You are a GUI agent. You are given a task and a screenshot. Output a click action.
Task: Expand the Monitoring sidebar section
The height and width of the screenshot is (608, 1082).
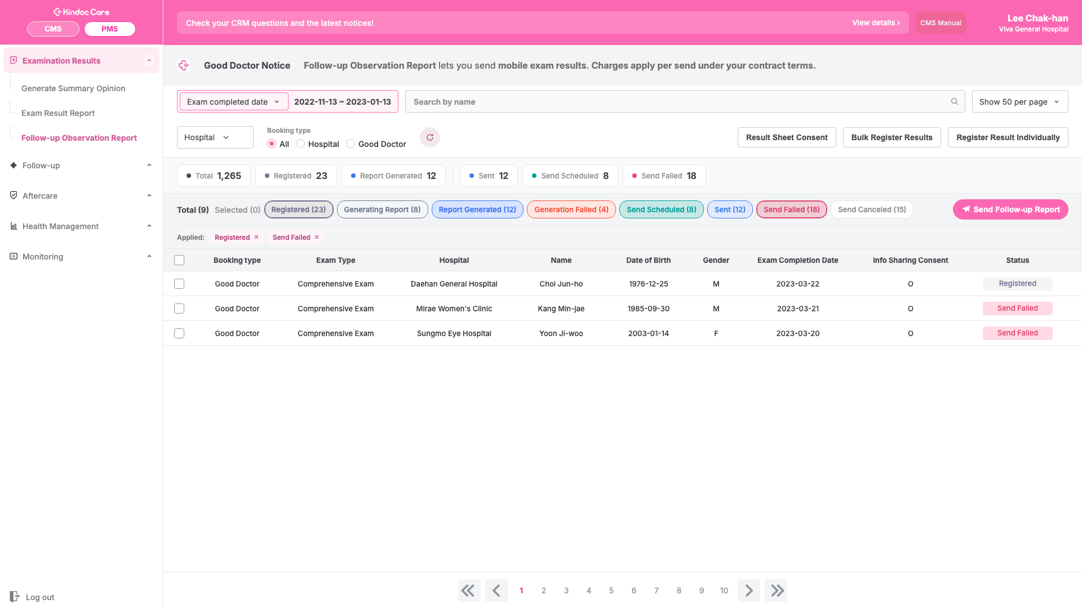coord(149,256)
